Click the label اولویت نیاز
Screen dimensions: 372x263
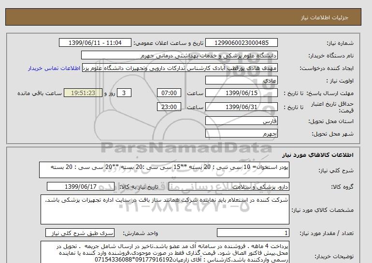point(340,81)
